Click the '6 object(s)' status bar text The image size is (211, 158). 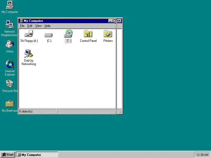tap(26, 111)
